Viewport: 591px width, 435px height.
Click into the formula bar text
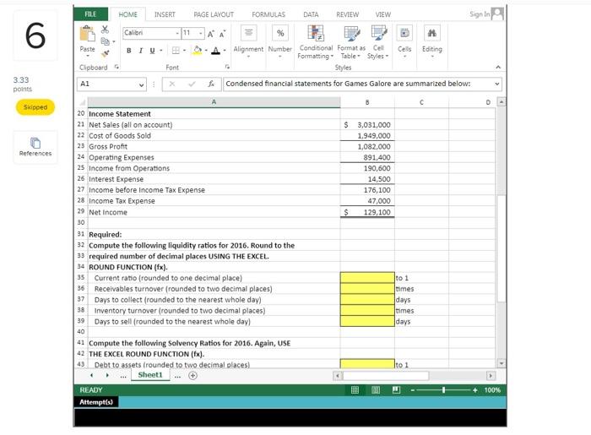pos(358,84)
